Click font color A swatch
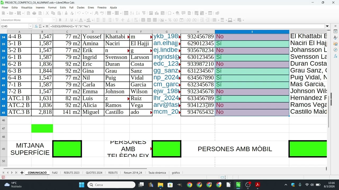Viewport: 339px width, 190px height. (81, 20)
